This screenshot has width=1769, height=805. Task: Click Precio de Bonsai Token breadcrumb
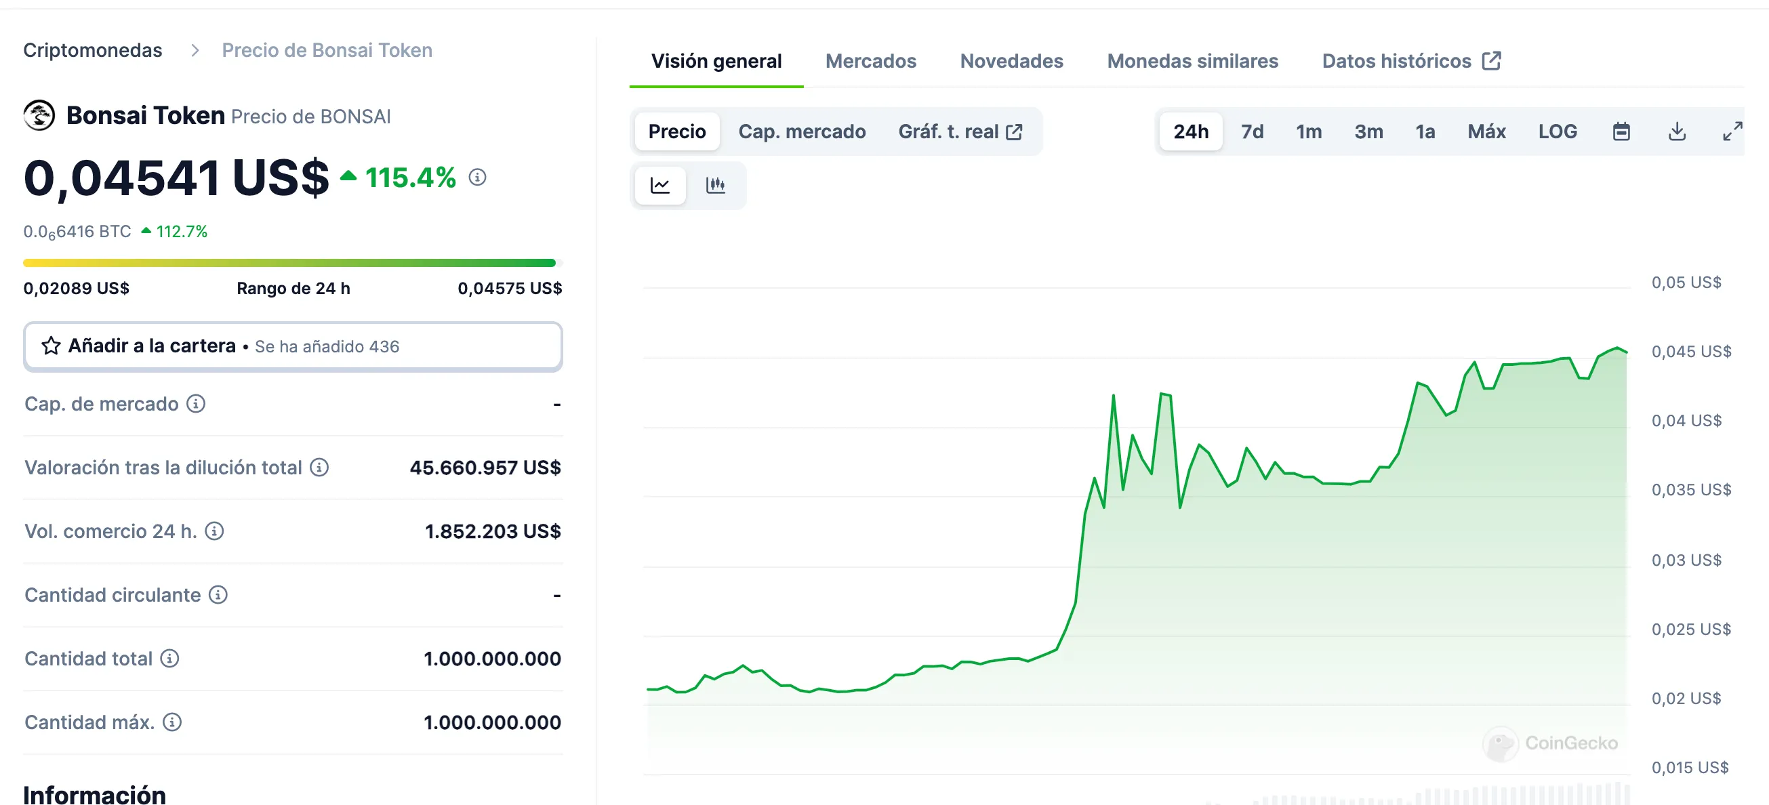[327, 50]
